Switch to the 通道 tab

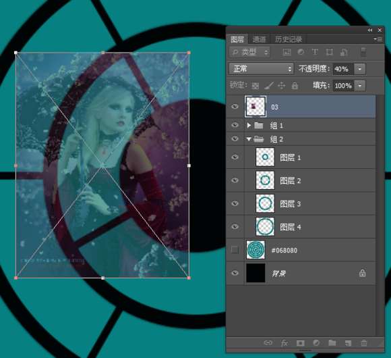tap(259, 39)
